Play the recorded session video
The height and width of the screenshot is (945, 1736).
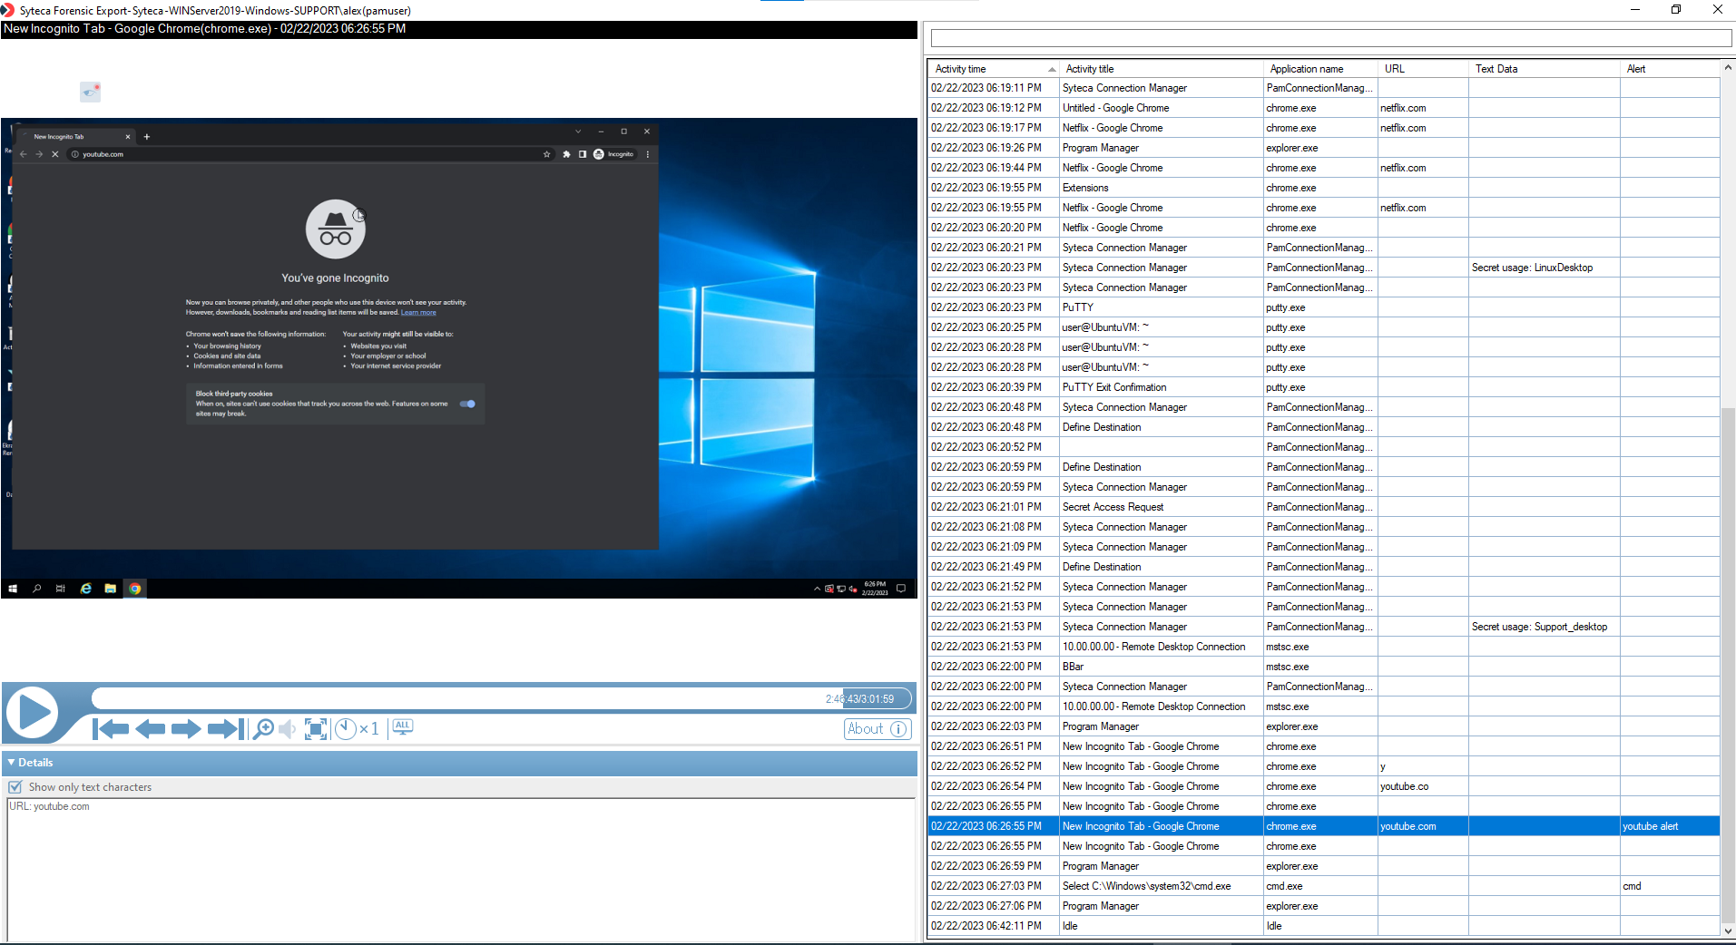[34, 713]
